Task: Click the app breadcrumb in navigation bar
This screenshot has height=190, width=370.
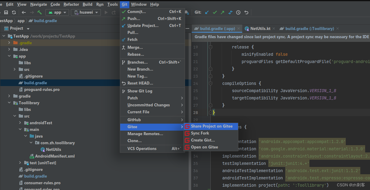Action: coord(21,21)
